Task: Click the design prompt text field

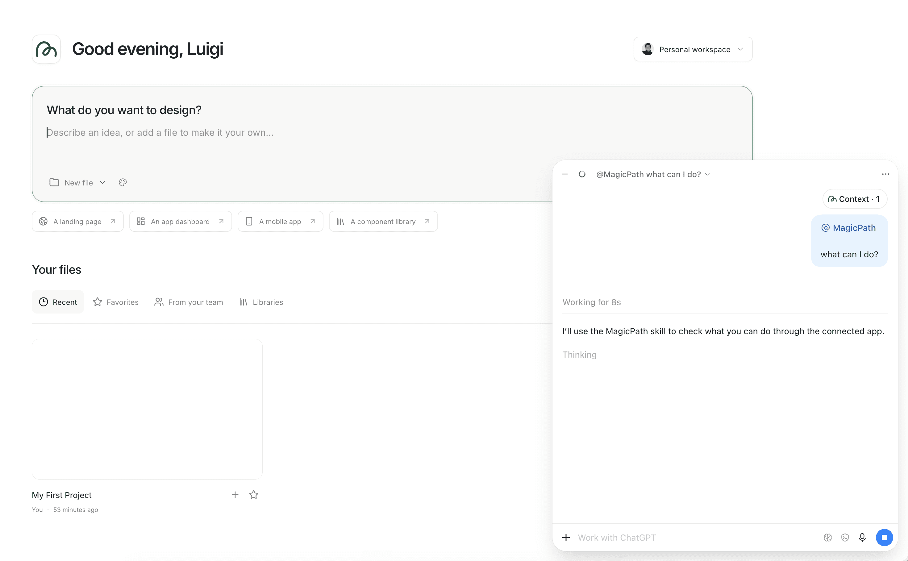Action: point(392,133)
